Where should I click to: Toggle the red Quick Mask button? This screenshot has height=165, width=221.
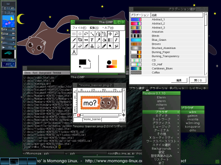pos(79,115)
